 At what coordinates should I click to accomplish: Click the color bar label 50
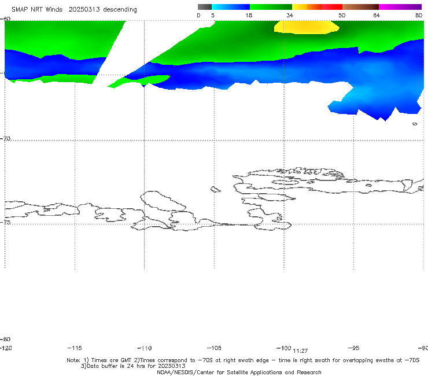pos(342,16)
